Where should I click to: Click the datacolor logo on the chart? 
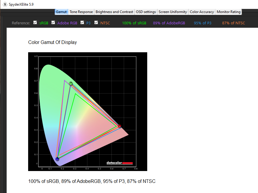pos(119,163)
